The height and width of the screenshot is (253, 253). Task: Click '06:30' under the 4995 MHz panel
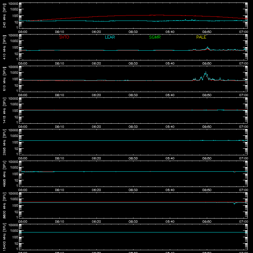pos(133,190)
